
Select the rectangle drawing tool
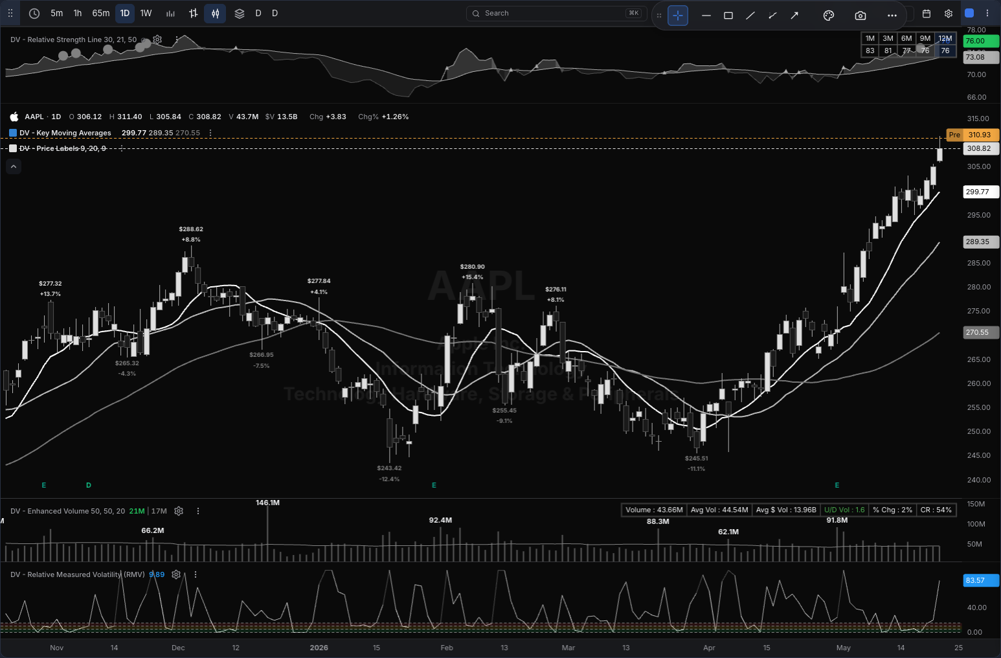point(728,16)
